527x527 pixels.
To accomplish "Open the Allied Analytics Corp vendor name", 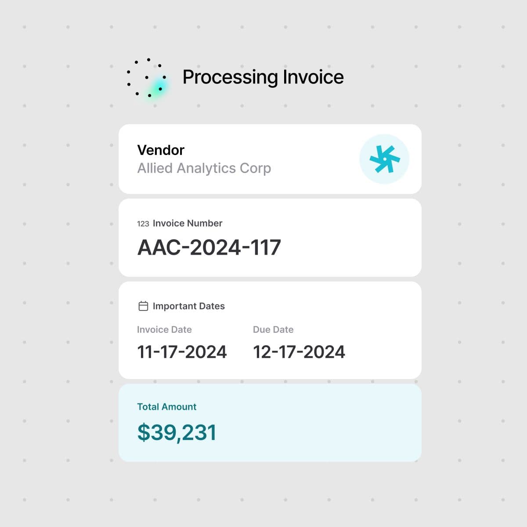I will [204, 168].
